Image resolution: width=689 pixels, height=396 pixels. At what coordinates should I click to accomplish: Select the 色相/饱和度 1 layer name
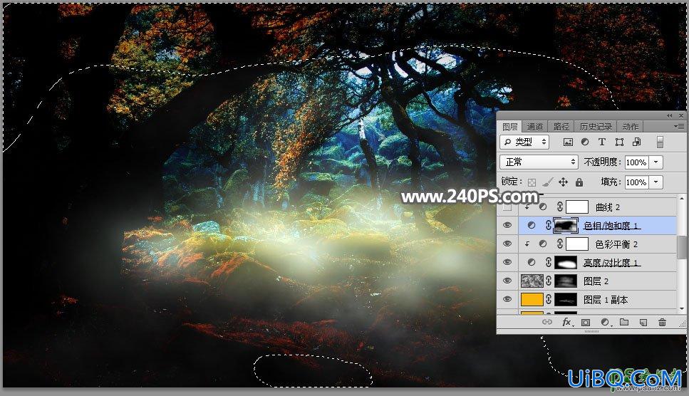click(611, 226)
